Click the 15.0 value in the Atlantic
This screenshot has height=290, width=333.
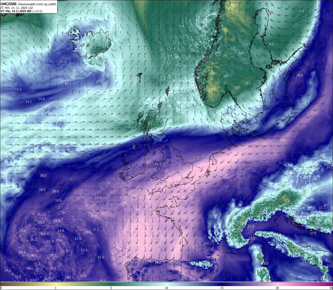coord(78,238)
